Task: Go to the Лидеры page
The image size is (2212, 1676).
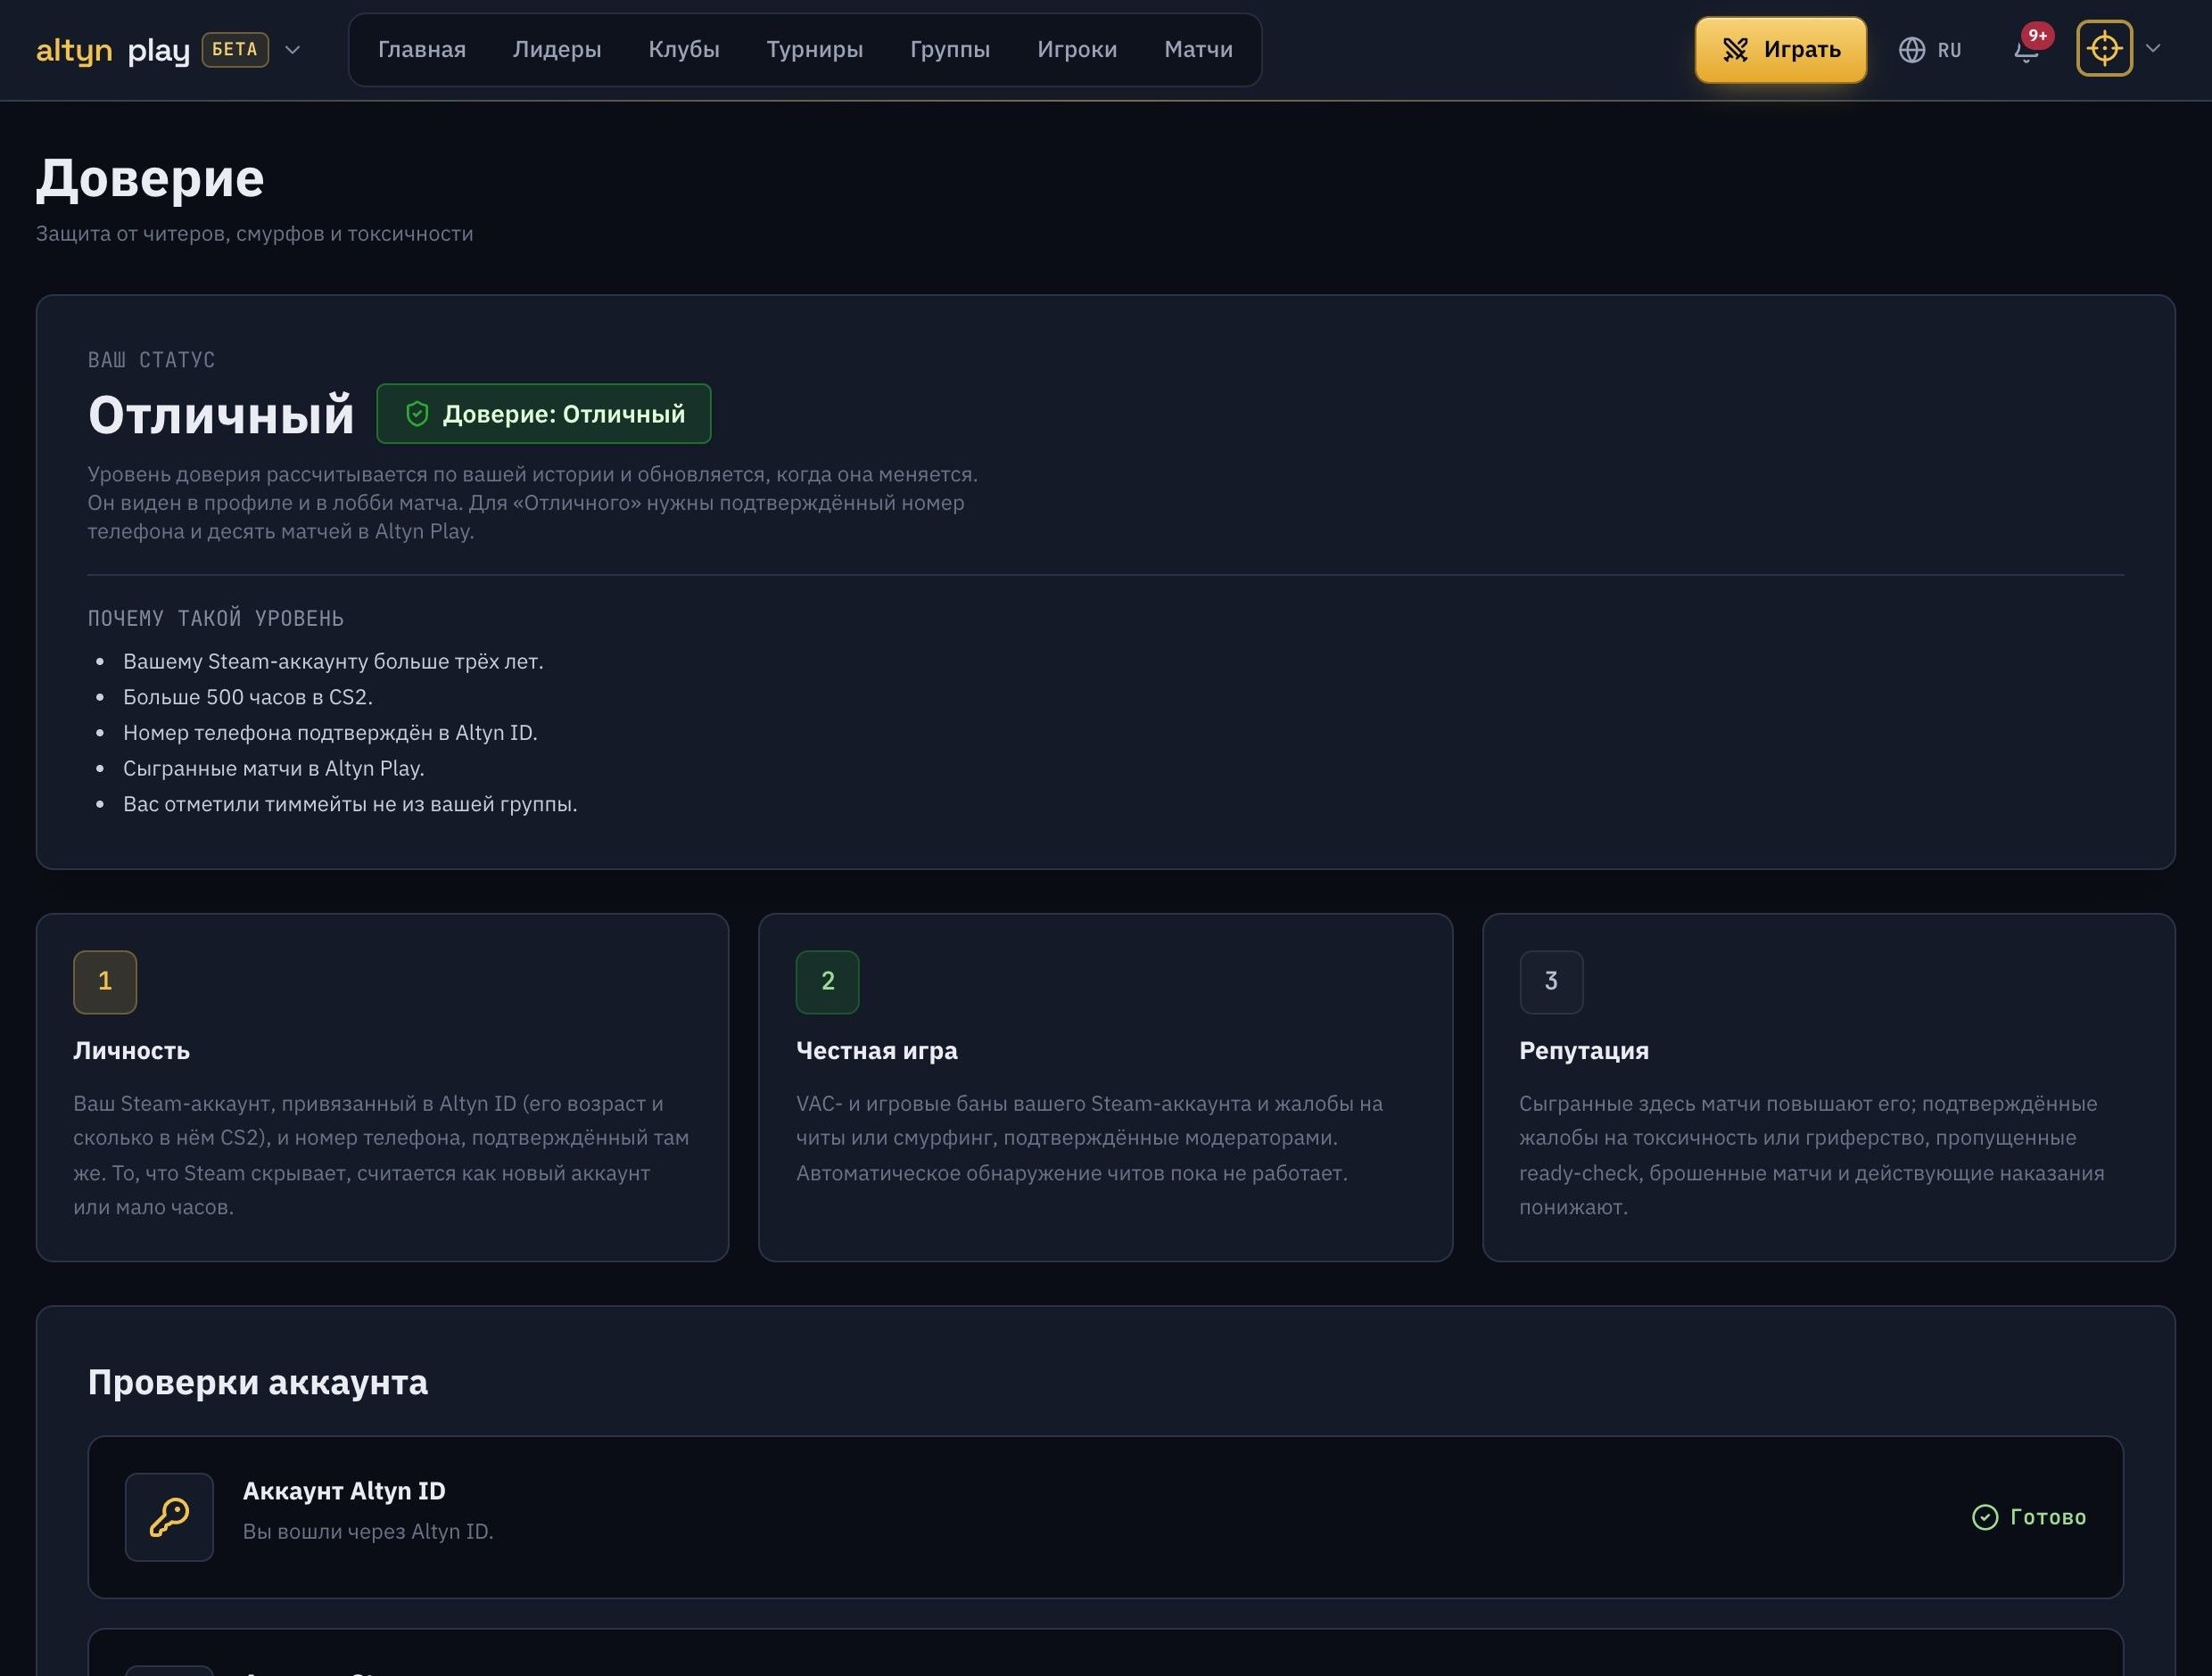Action: pos(557,50)
